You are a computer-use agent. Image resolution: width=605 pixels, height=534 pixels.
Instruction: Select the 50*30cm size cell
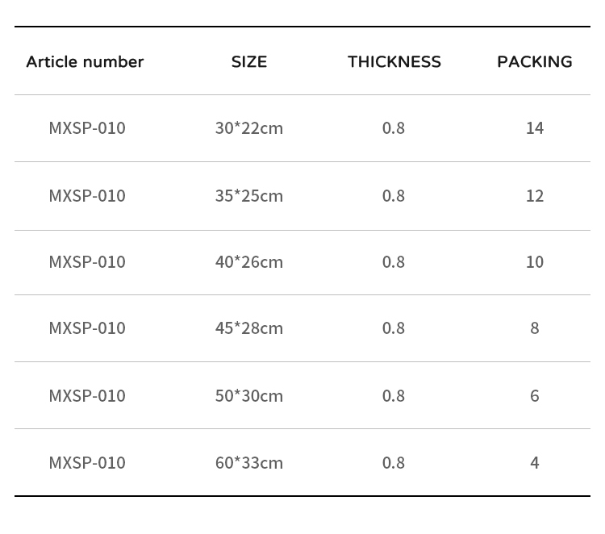coord(248,396)
